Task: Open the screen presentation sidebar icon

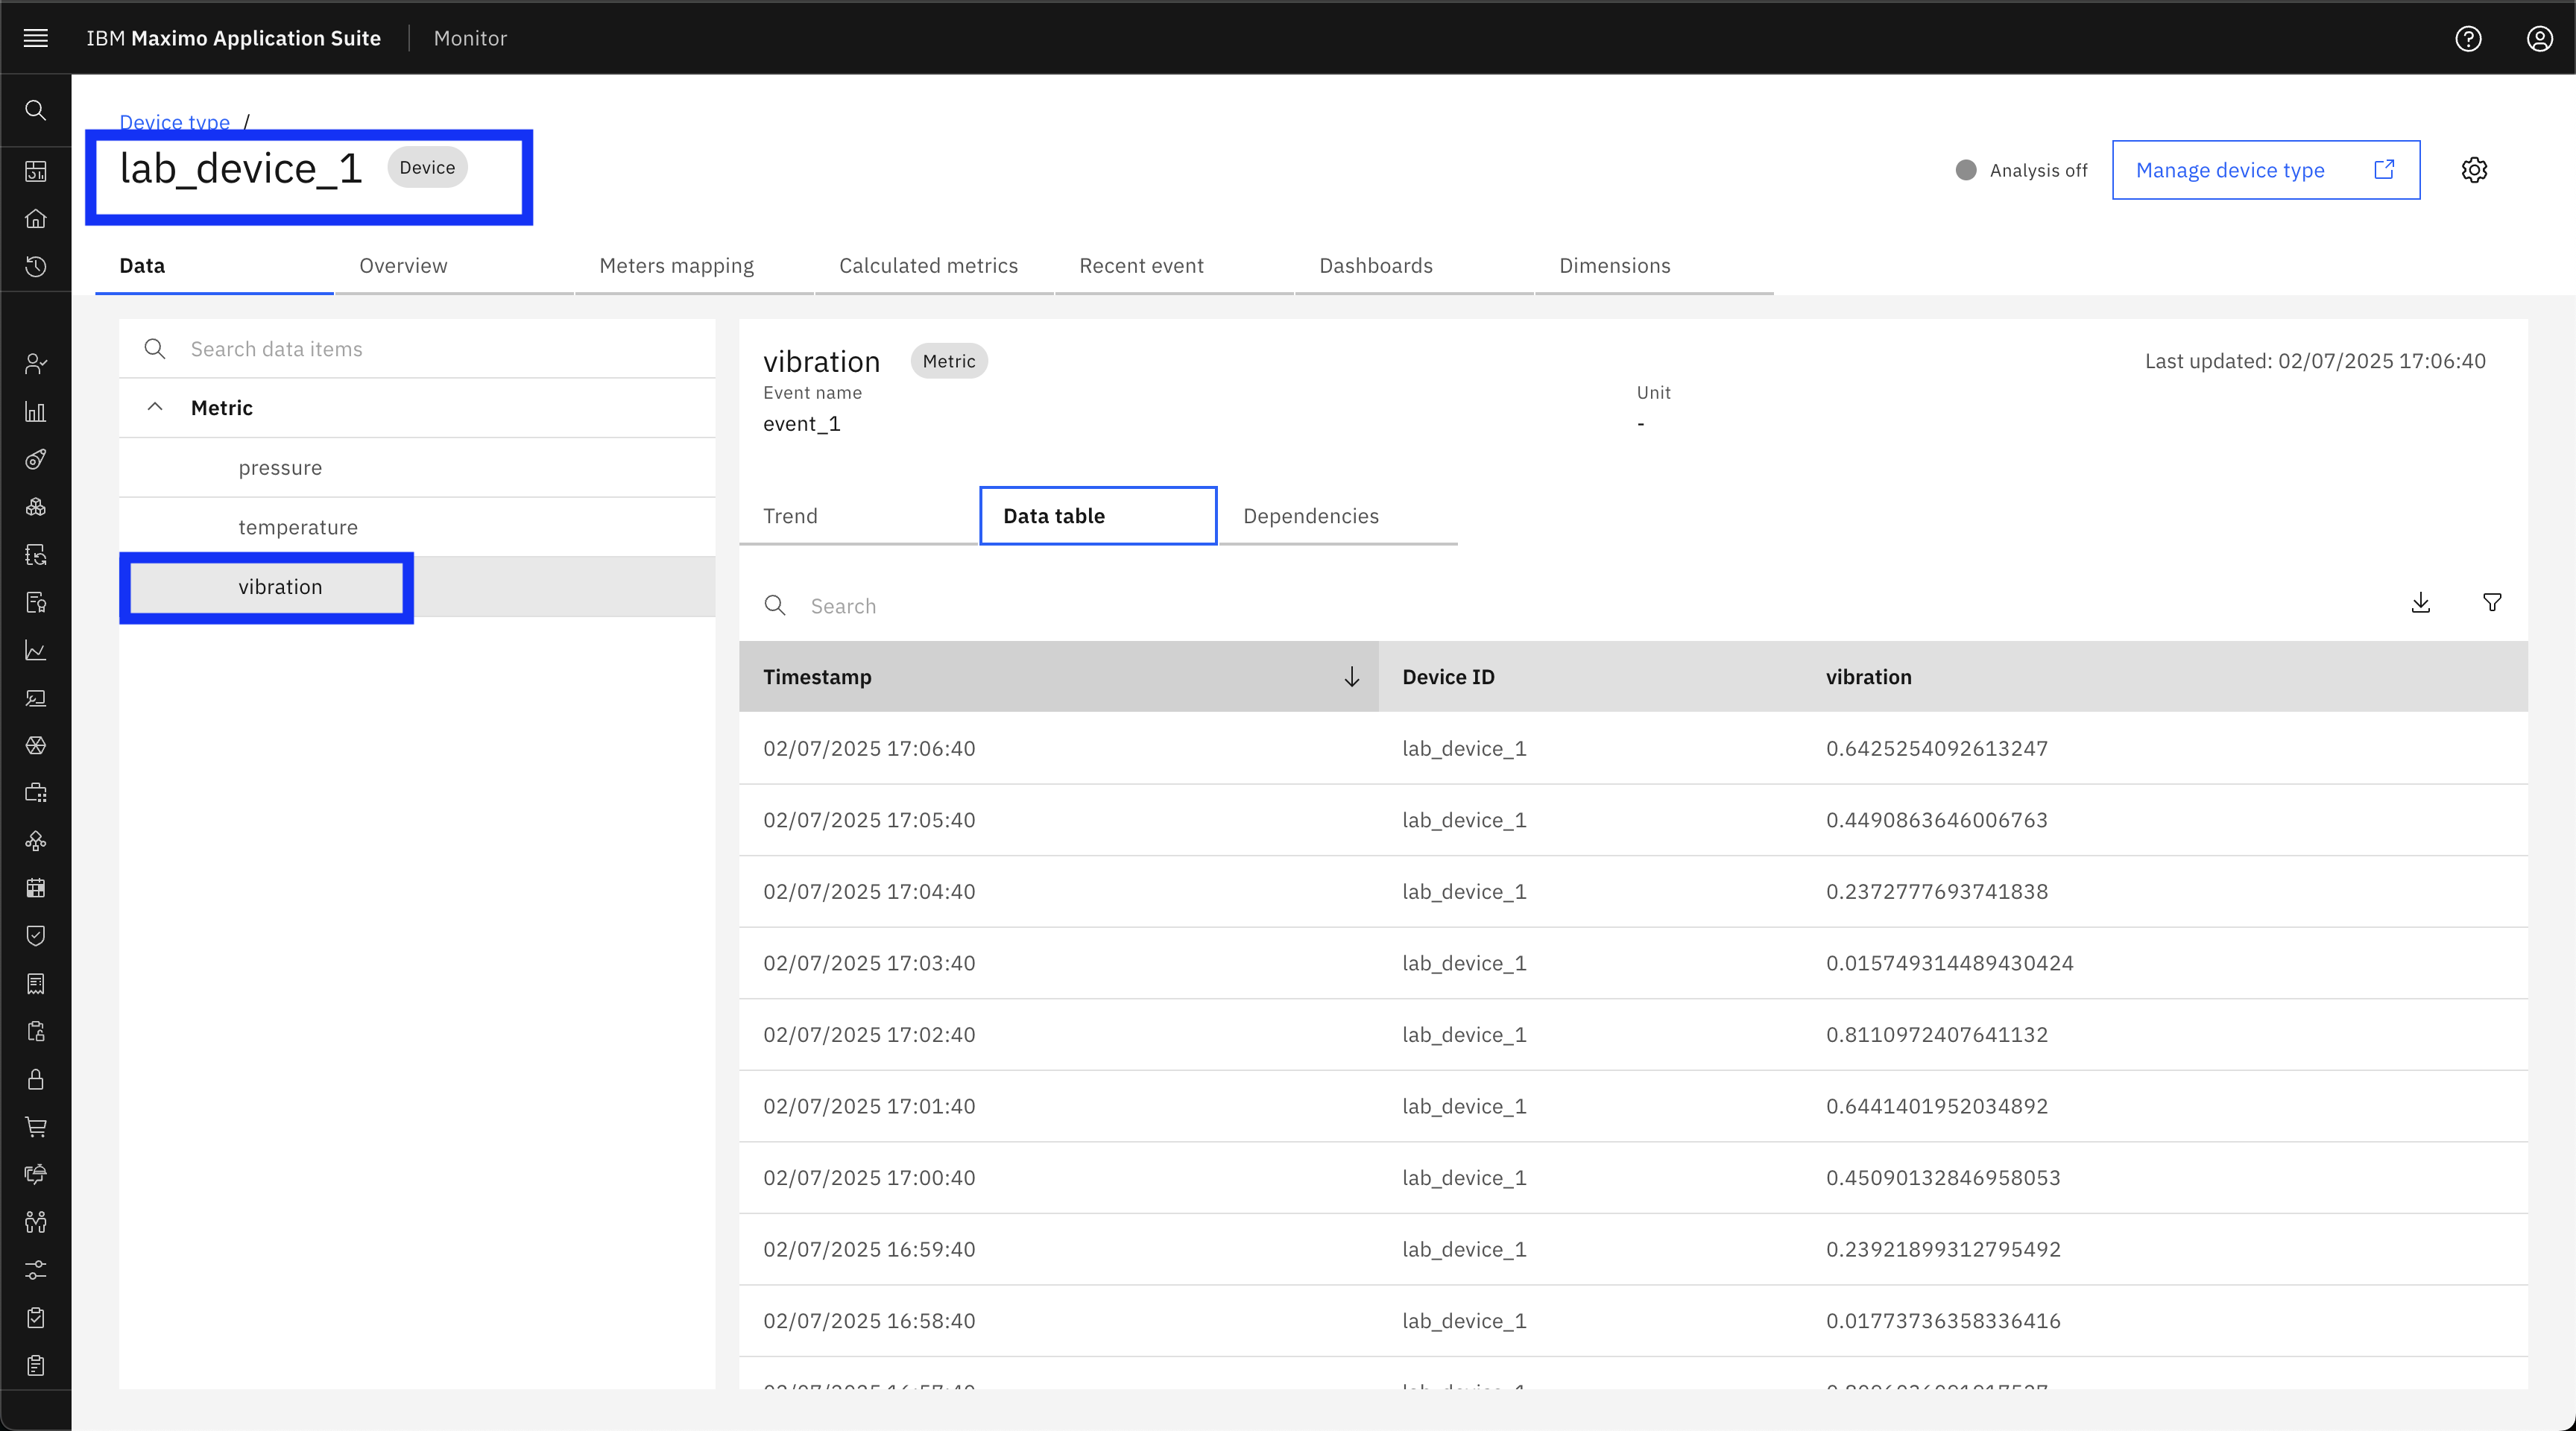Action: [x=36, y=698]
